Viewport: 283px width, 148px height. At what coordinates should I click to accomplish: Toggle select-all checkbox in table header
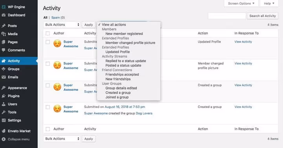48,33
